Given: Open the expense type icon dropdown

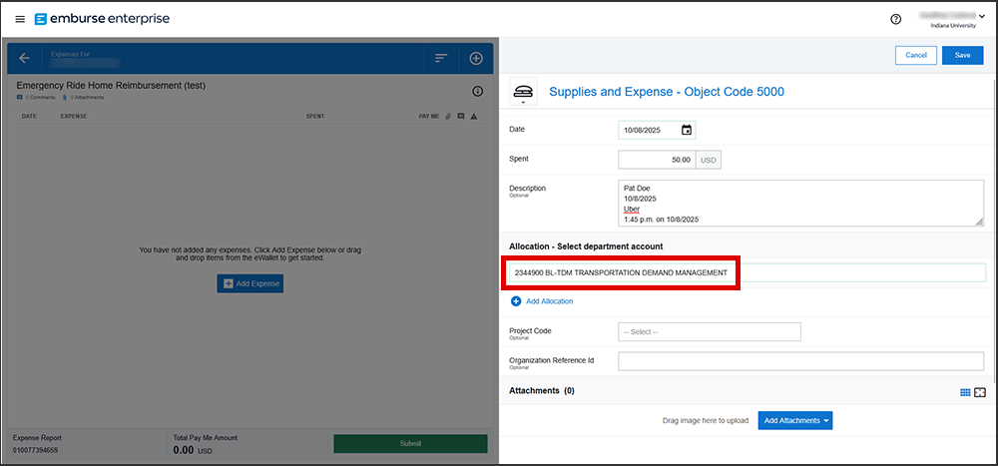Looking at the screenshot, I should pyautogui.click(x=523, y=93).
